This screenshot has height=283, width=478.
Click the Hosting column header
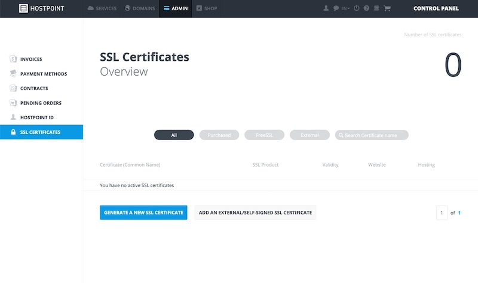tap(426, 165)
